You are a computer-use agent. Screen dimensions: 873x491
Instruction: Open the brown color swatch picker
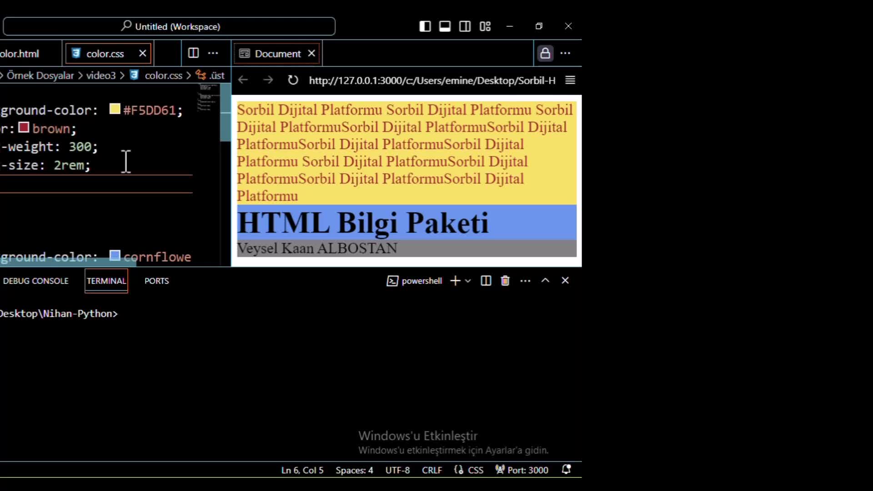24,128
